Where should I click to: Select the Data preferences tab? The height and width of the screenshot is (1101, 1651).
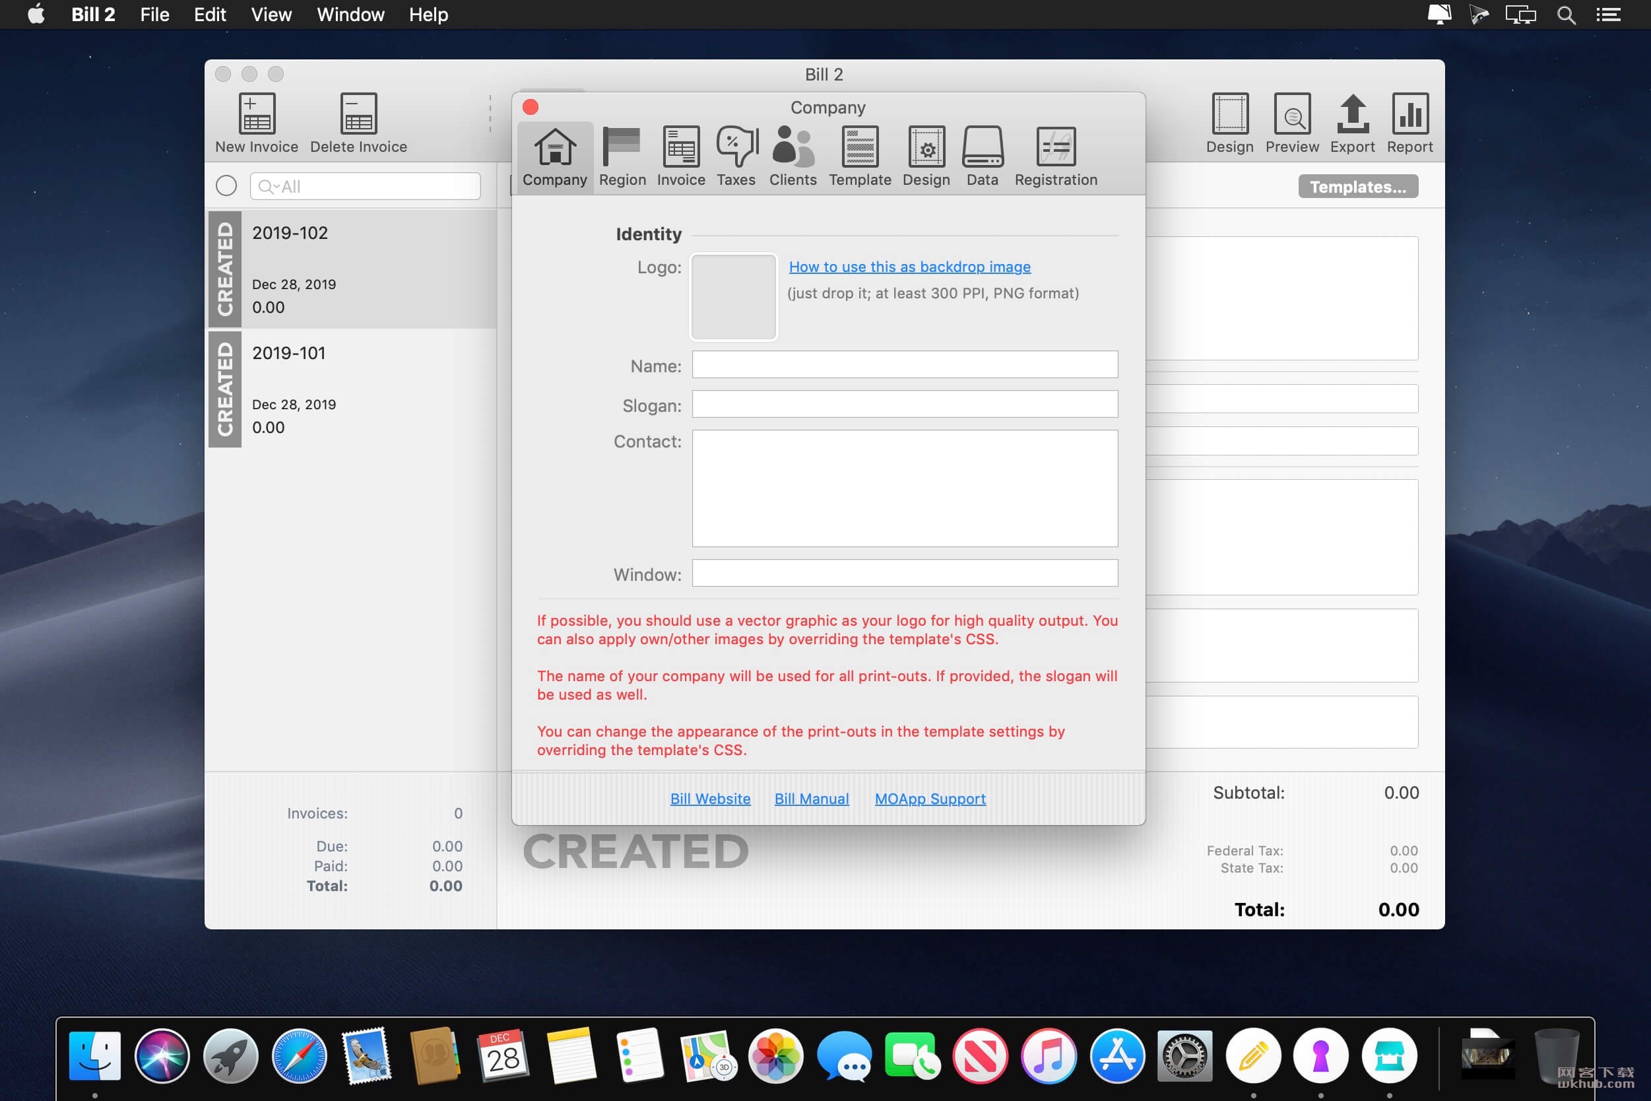tap(982, 157)
